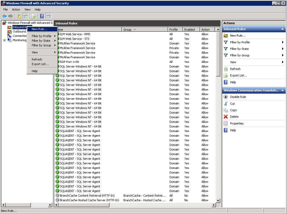
Task: Choose Refresh from the context menu
Action: pos(42,59)
